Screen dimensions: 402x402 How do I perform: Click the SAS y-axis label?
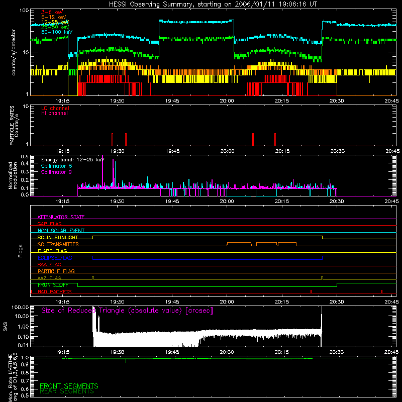coord(6,327)
